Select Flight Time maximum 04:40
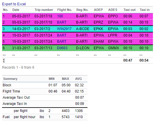This screenshot has width=155, height=122. click(66, 91)
